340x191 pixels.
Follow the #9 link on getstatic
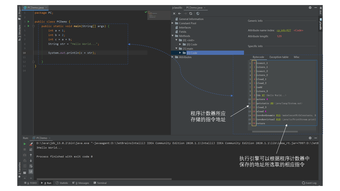click(x=272, y=103)
